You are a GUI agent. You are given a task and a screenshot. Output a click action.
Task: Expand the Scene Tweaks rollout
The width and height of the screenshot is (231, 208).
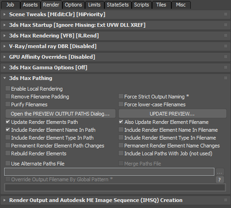point(5,14)
